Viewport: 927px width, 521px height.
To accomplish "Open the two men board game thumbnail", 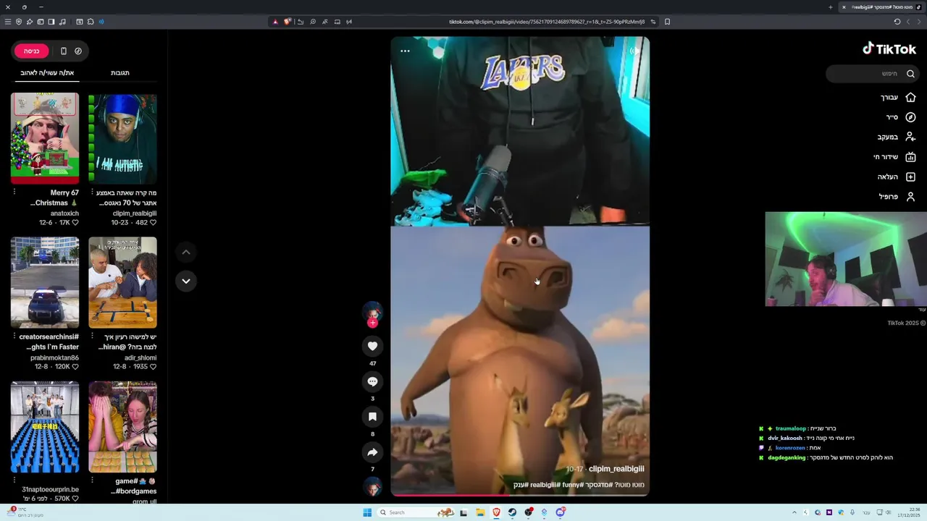I will pyautogui.click(x=122, y=282).
